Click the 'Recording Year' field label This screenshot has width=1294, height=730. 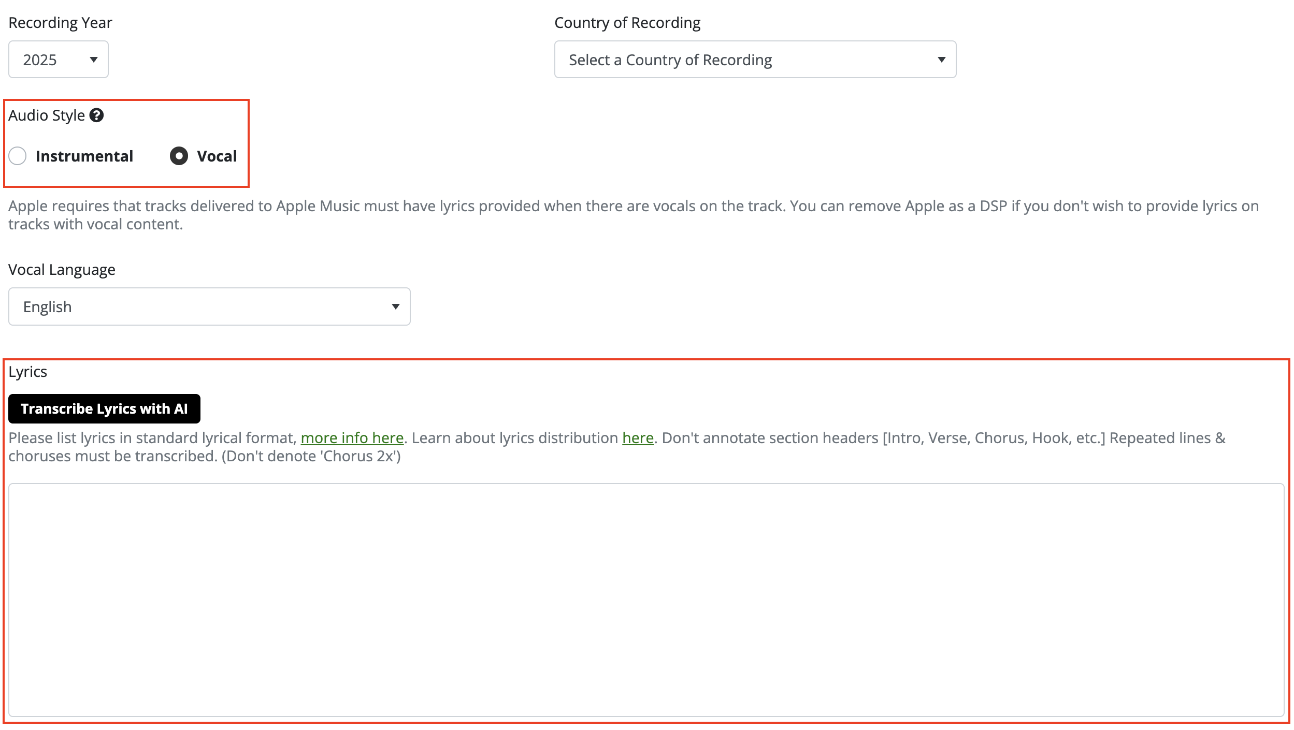60,23
